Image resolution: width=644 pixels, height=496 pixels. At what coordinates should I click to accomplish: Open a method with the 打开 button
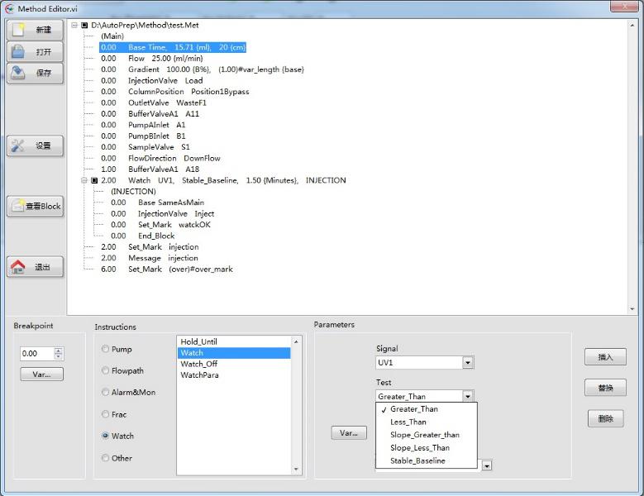[x=35, y=52]
